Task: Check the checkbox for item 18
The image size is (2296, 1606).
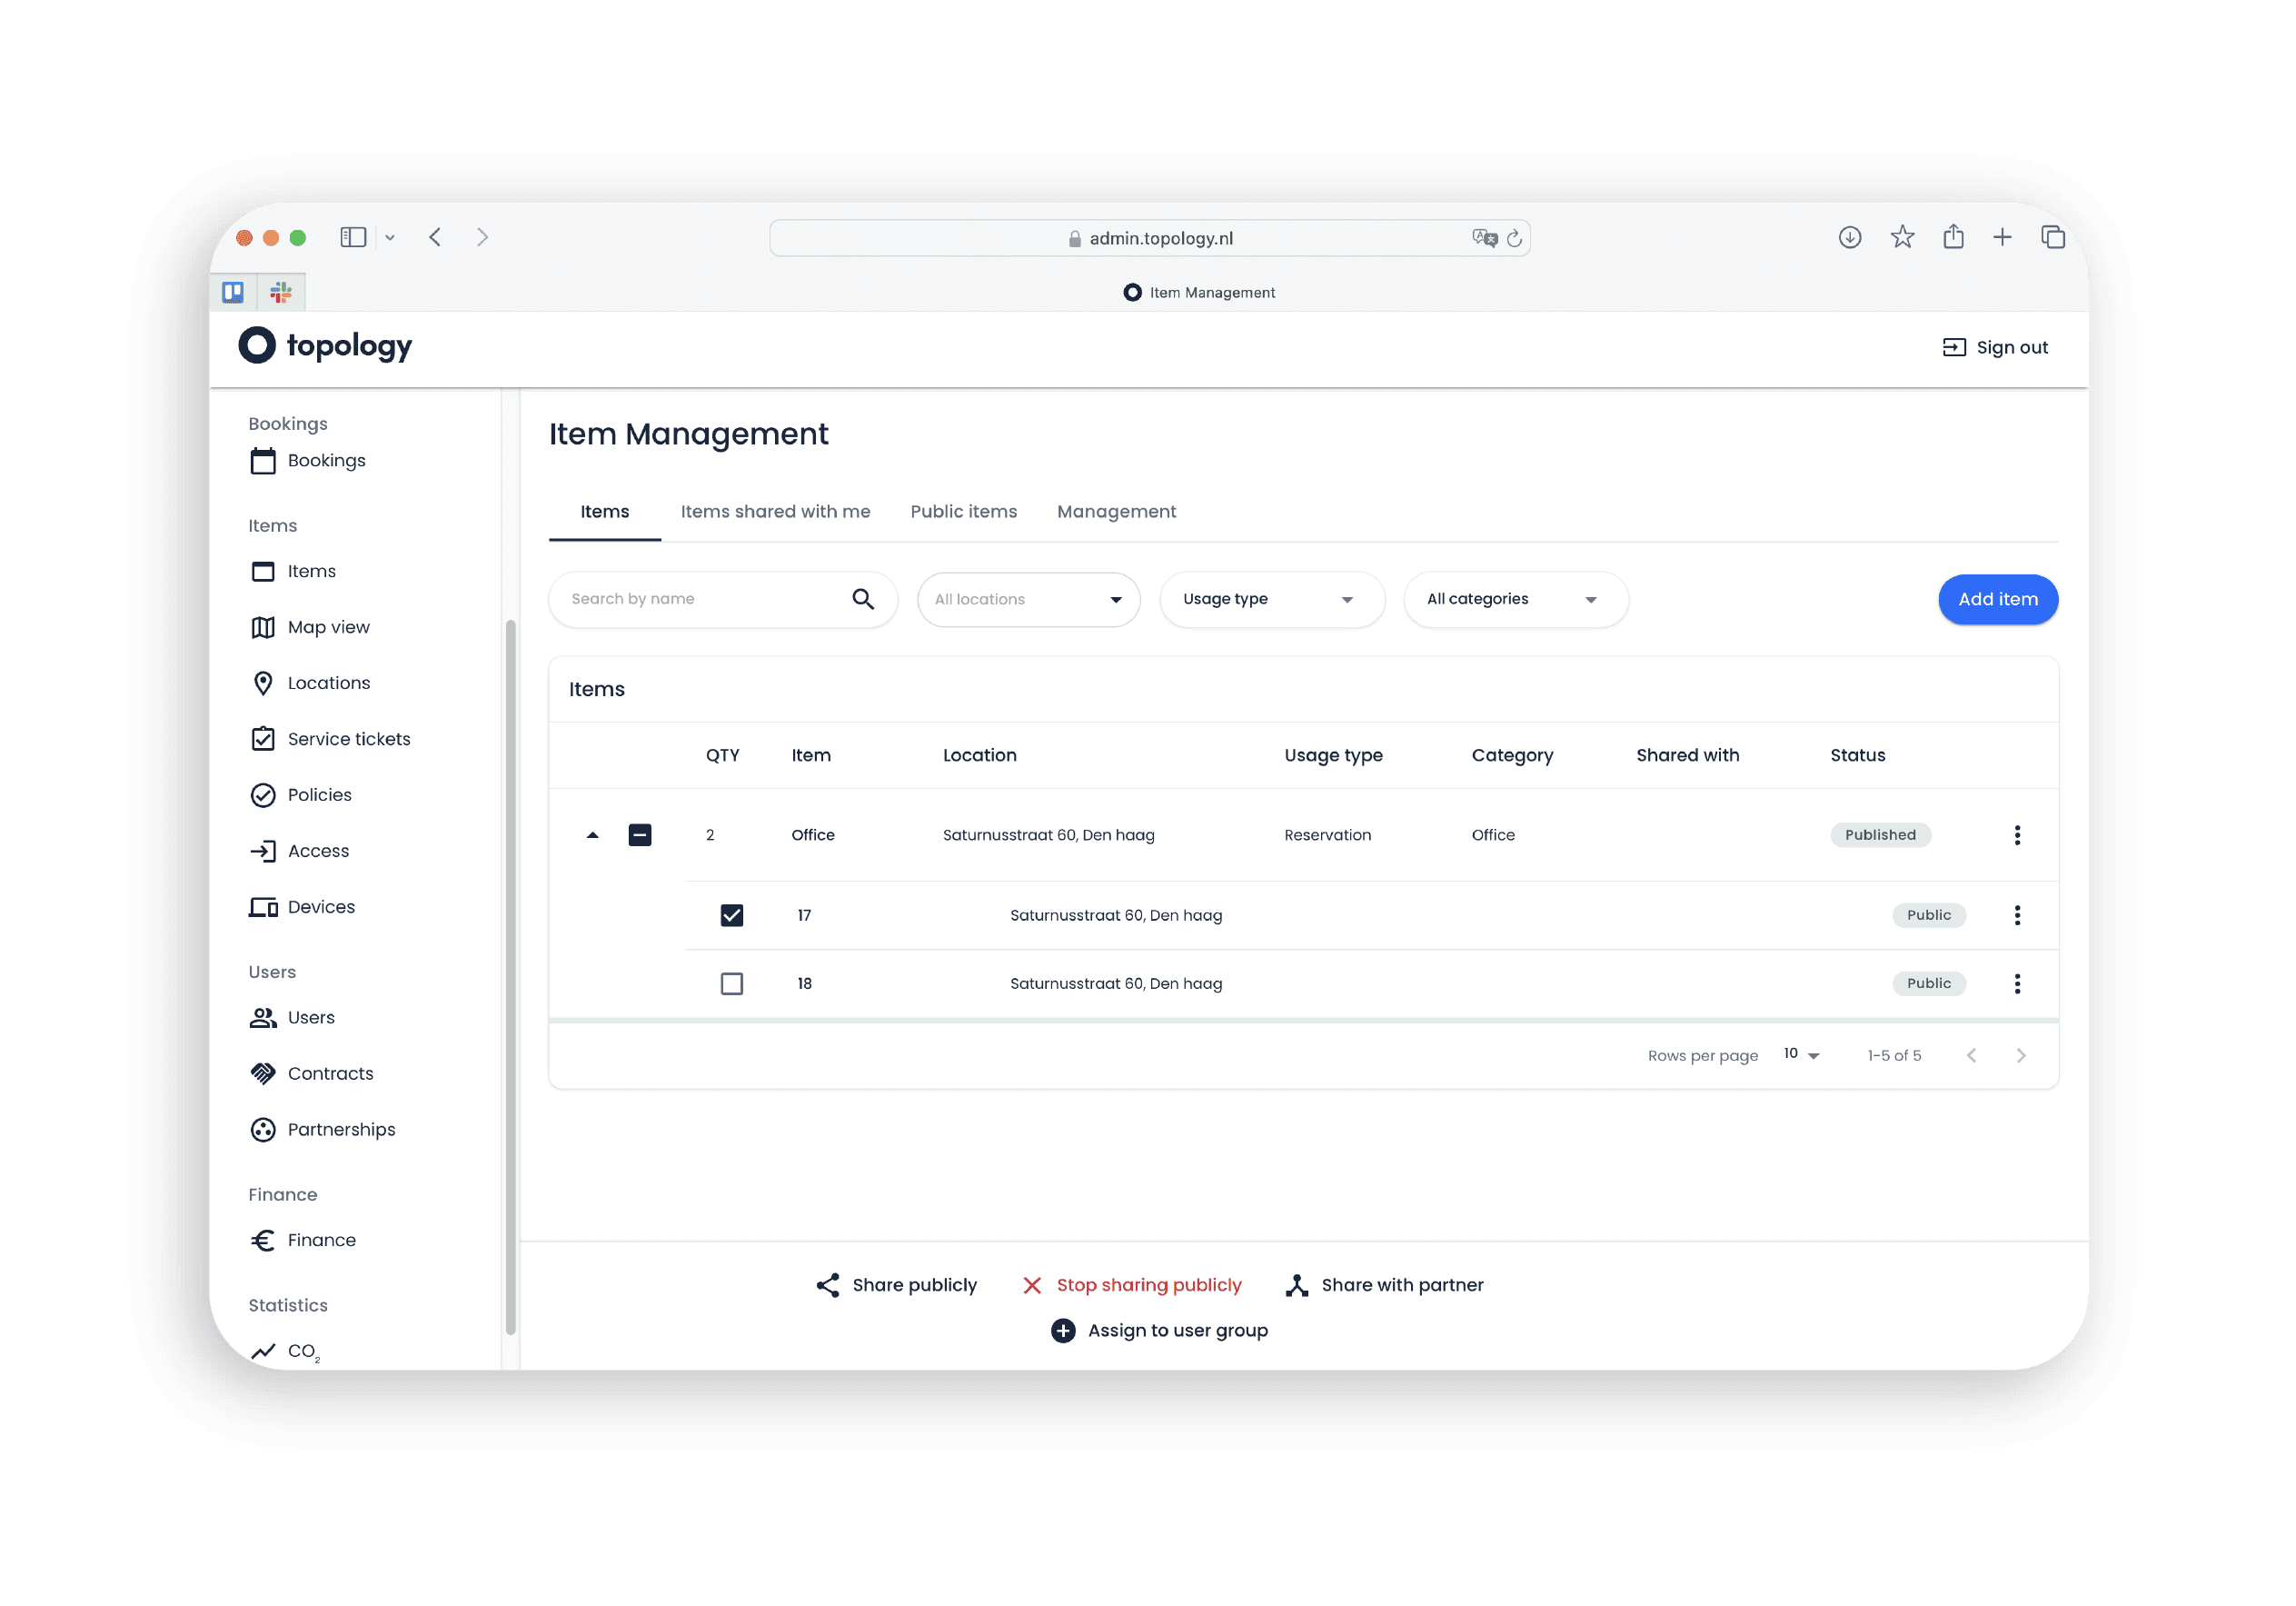Action: (x=732, y=983)
